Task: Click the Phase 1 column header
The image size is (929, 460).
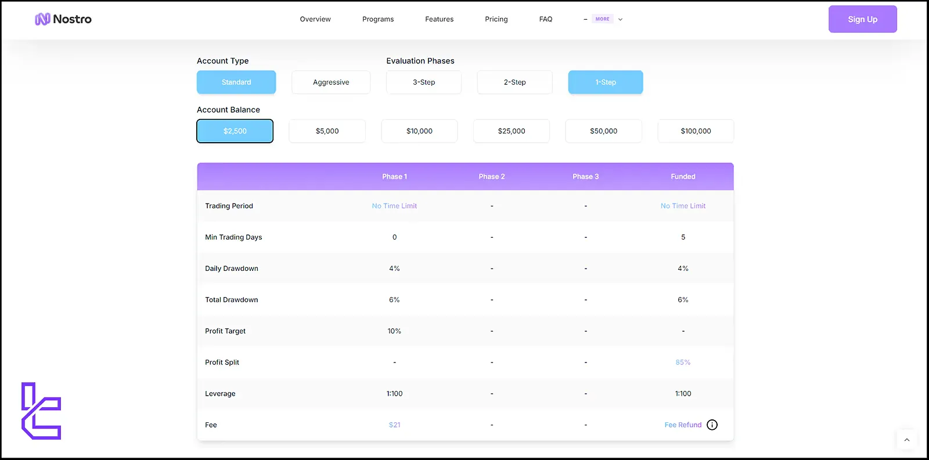Action: pos(394,177)
